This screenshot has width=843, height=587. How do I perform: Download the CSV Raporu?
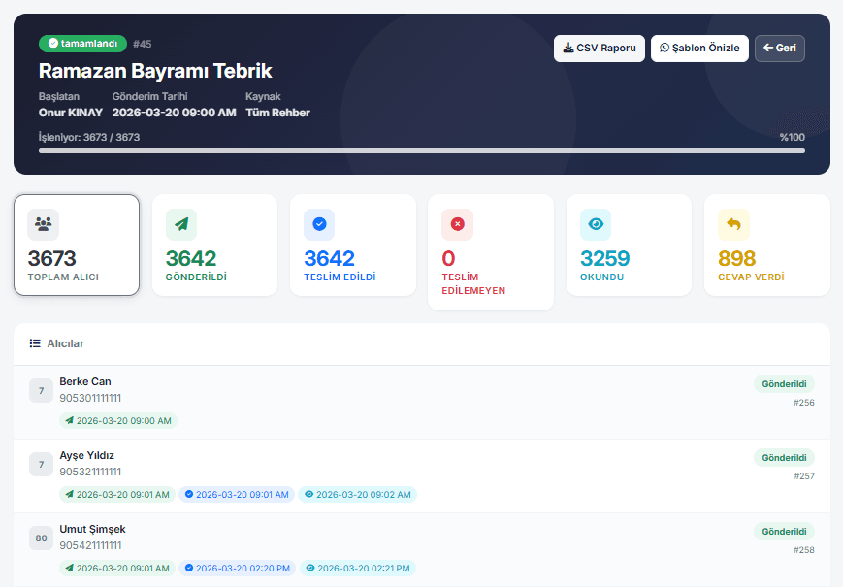tap(599, 49)
